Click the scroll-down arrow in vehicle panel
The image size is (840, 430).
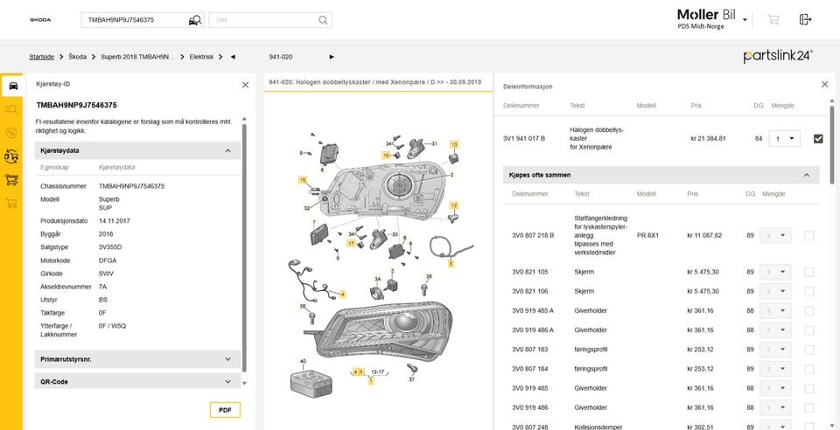click(244, 383)
